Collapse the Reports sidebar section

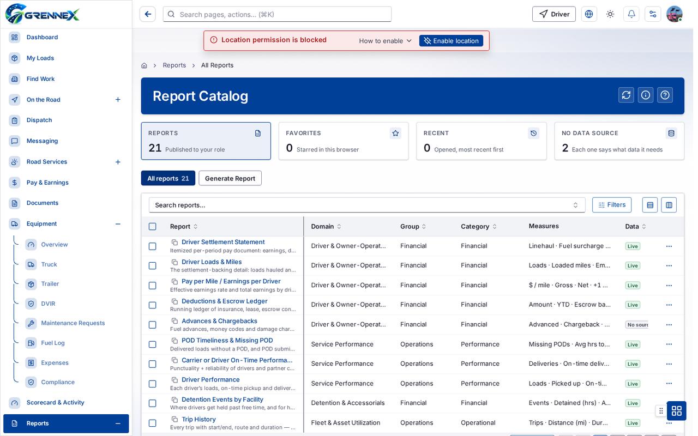click(x=118, y=423)
